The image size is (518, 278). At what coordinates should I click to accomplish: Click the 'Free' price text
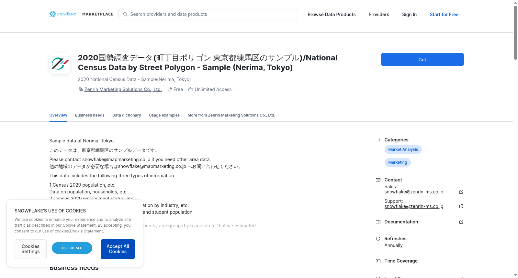point(178,89)
